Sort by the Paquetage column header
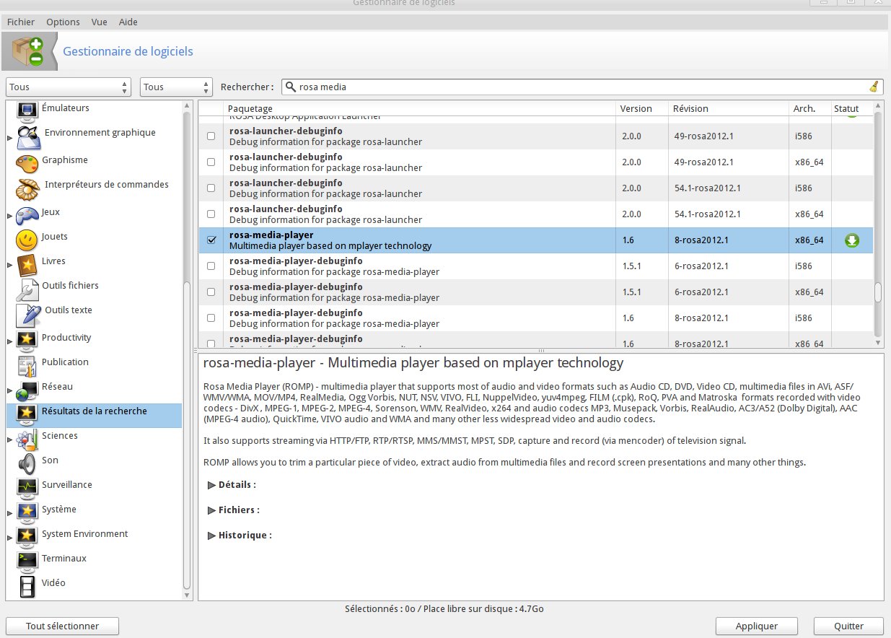 pos(419,108)
